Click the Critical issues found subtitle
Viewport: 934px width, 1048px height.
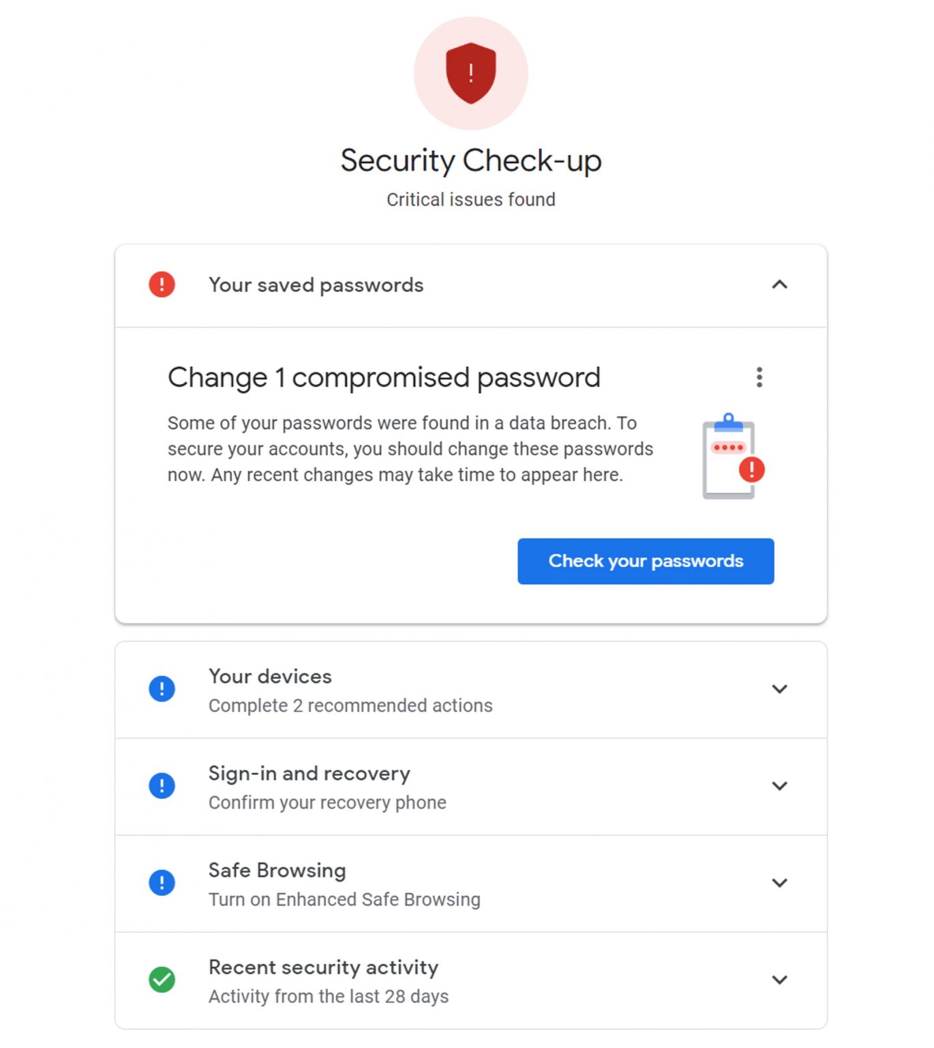470,199
